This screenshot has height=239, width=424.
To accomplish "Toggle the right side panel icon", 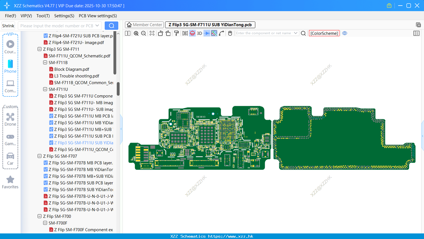I will [x=416, y=33].
